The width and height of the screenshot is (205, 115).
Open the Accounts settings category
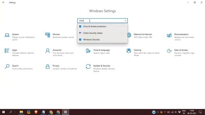click(60, 52)
